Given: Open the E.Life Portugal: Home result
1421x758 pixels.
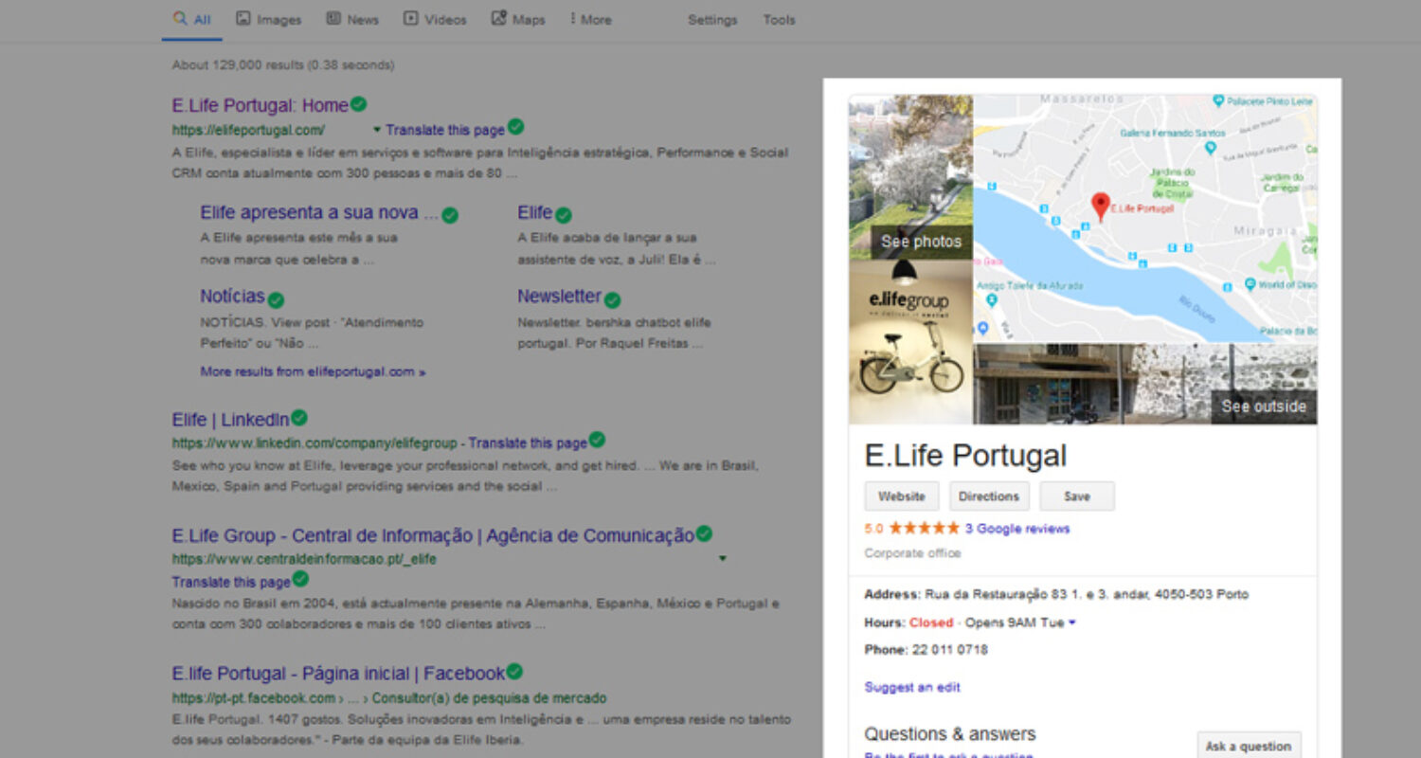Looking at the screenshot, I should click(x=260, y=105).
